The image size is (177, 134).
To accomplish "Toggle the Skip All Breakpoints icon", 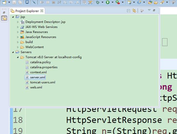I will [34, 2].
